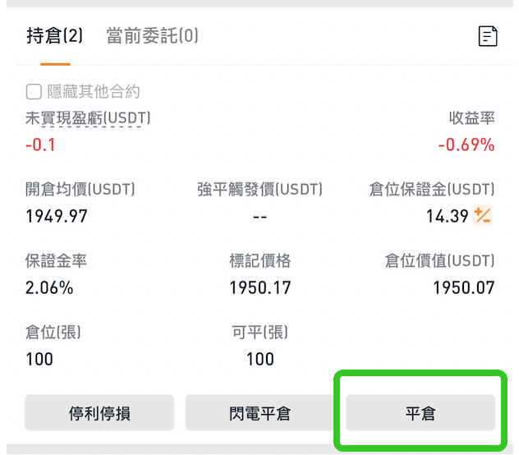
Task: Switch to the 持倉(2) tab
Action: click(55, 35)
